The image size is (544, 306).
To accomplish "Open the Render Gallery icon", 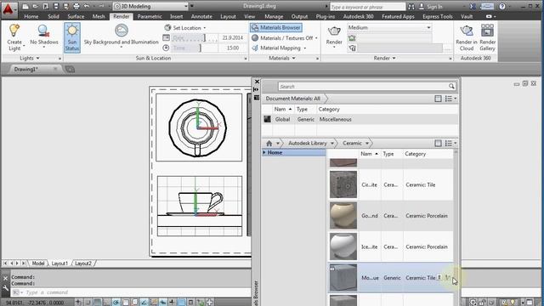I will [x=487, y=31].
